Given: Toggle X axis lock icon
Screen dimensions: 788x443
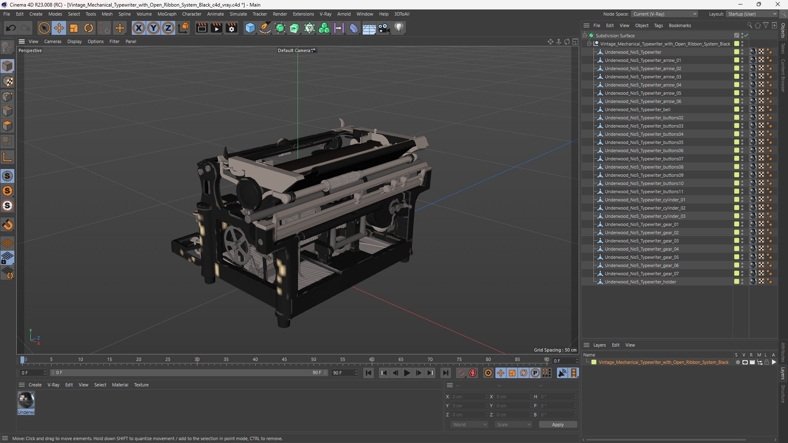Looking at the screenshot, I should pyautogui.click(x=139, y=28).
